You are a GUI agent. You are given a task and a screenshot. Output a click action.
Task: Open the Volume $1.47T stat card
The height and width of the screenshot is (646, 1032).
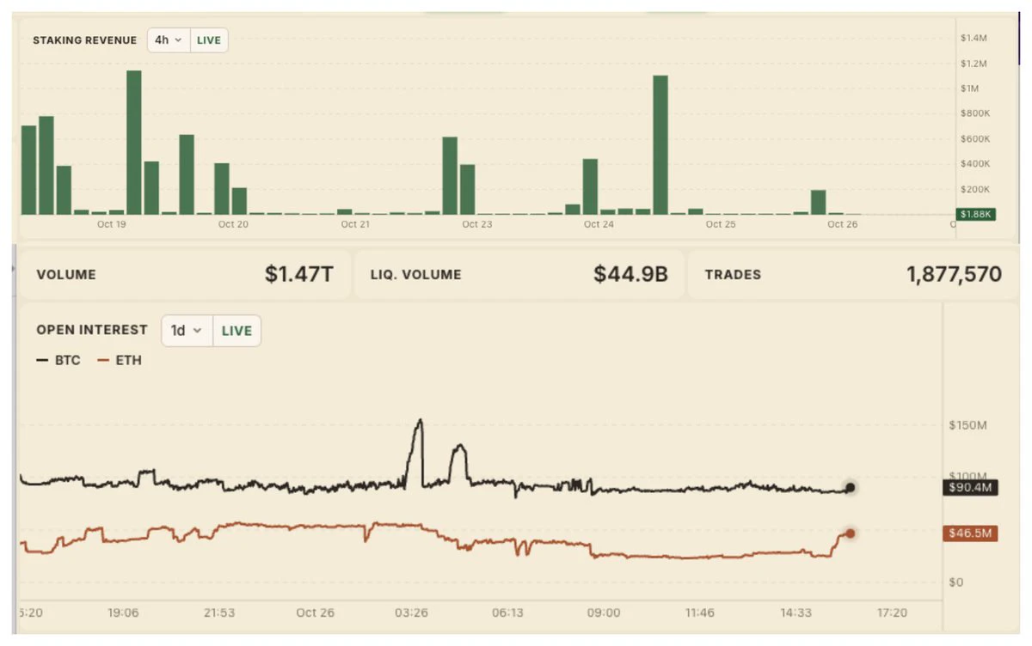[184, 275]
